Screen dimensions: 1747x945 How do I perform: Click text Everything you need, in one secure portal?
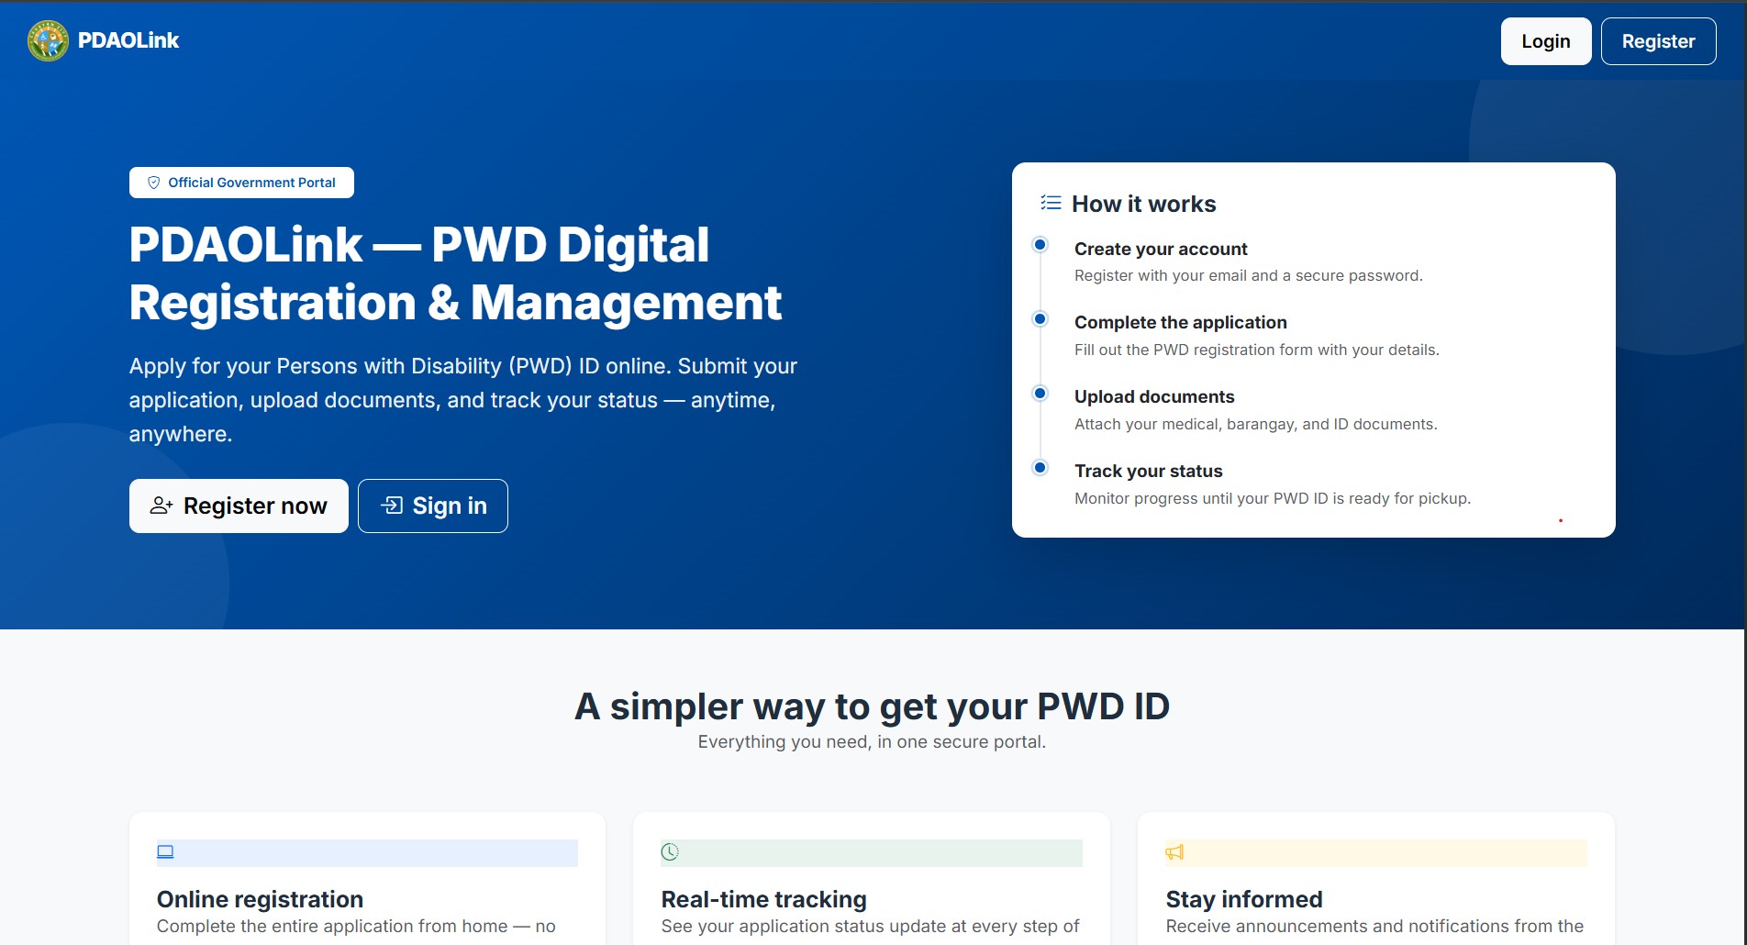click(872, 741)
